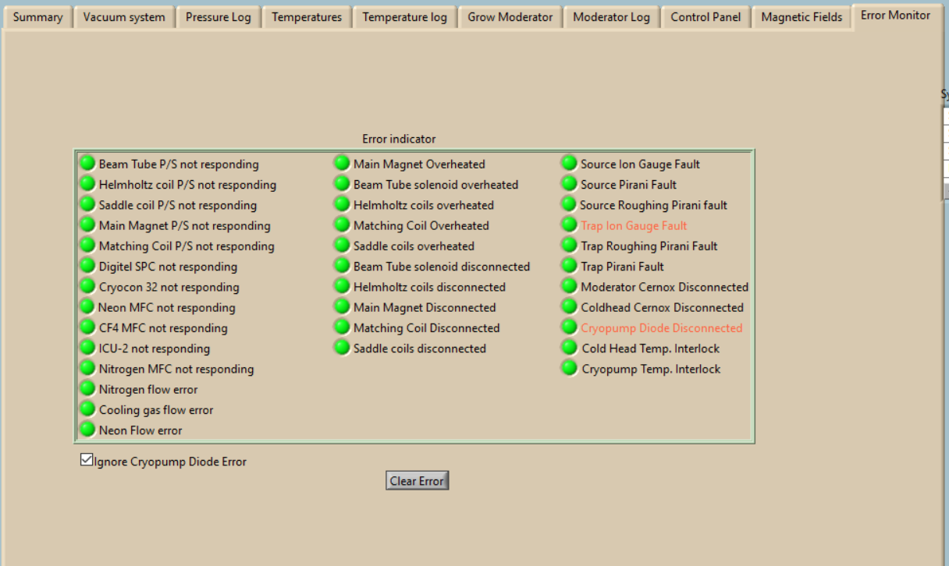
Task: Open the Pressure Log tab
Action: (x=219, y=17)
